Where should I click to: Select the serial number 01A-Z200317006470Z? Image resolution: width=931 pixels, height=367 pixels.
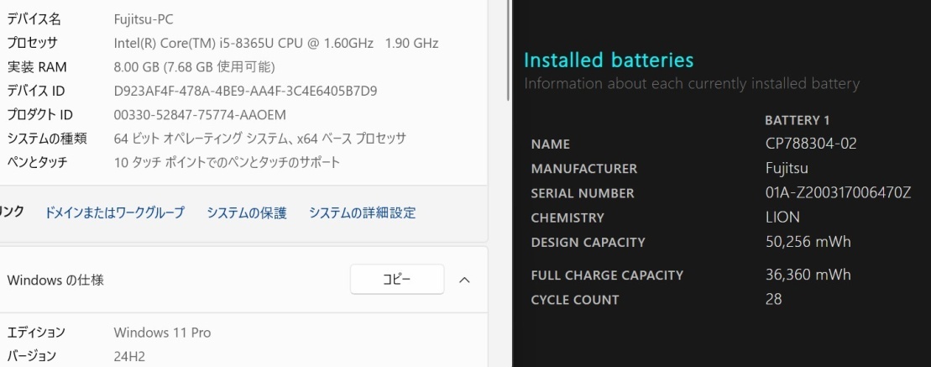[x=839, y=193]
